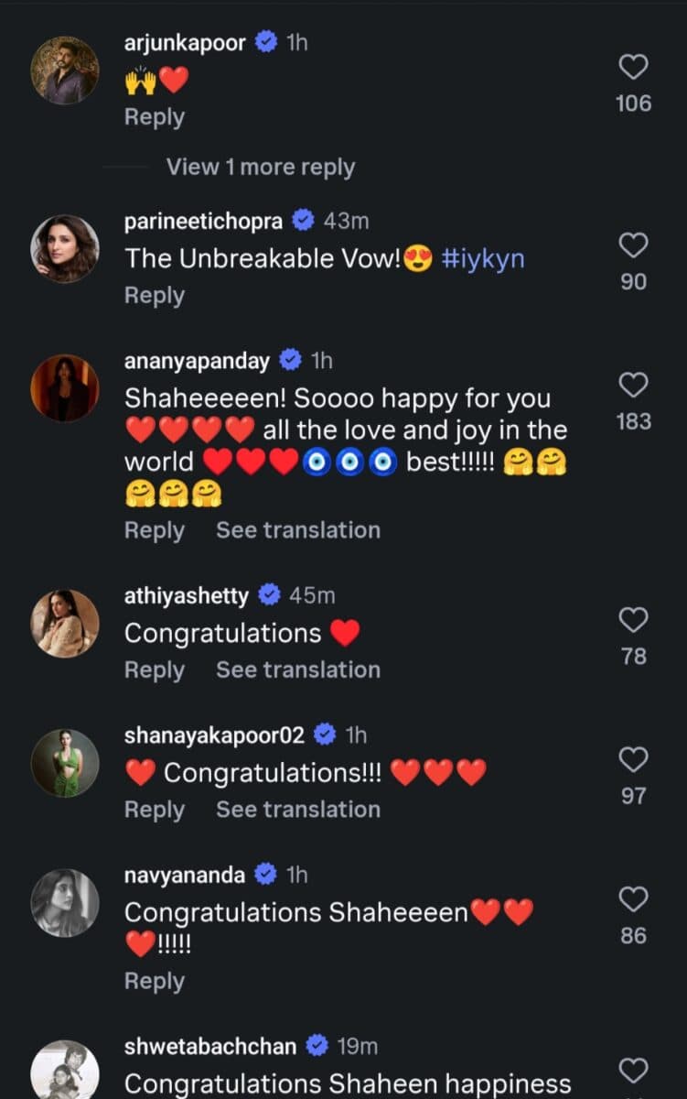See translation of athiyashetty's comment
687x1099 pixels.
[297, 670]
